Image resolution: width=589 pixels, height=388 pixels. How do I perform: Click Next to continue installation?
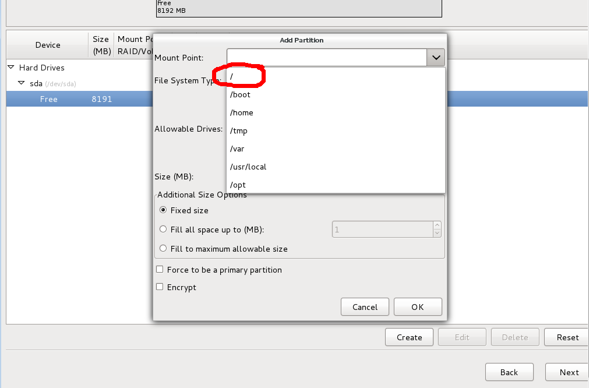pyautogui.click(x=567, y=372)
